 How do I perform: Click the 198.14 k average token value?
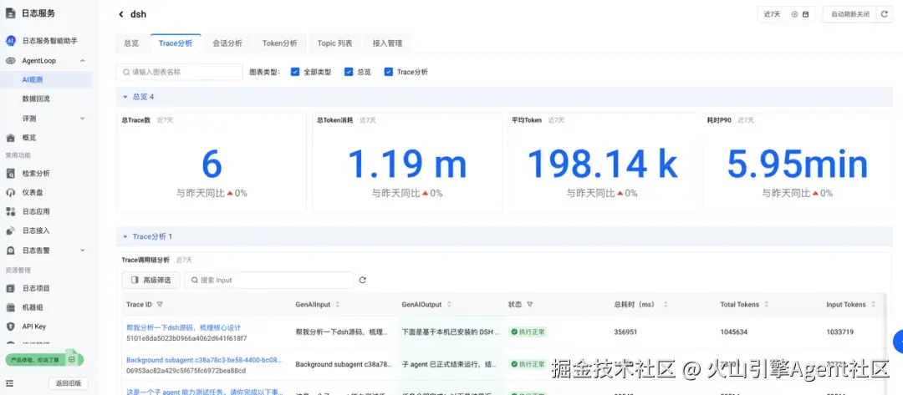pos(602,164)
